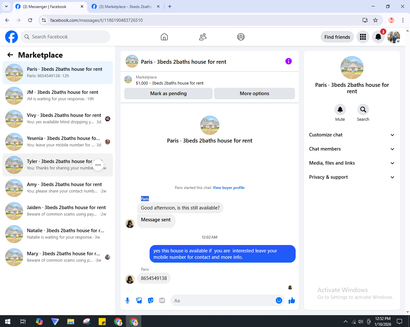Viewport: 410px width, 327px height.
Task: Send a voice clip with the microphone icon
Action: pyautogui.click(x=127, y=300)
